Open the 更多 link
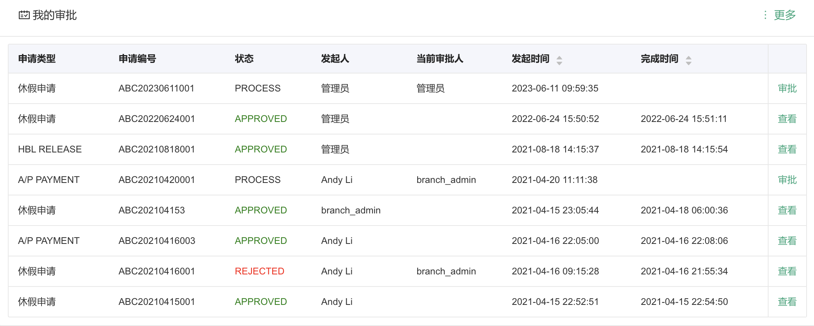The image size is (814, 326). click(785, 15)
